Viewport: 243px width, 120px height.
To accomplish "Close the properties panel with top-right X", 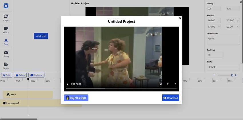I will (x=241, y=2).
